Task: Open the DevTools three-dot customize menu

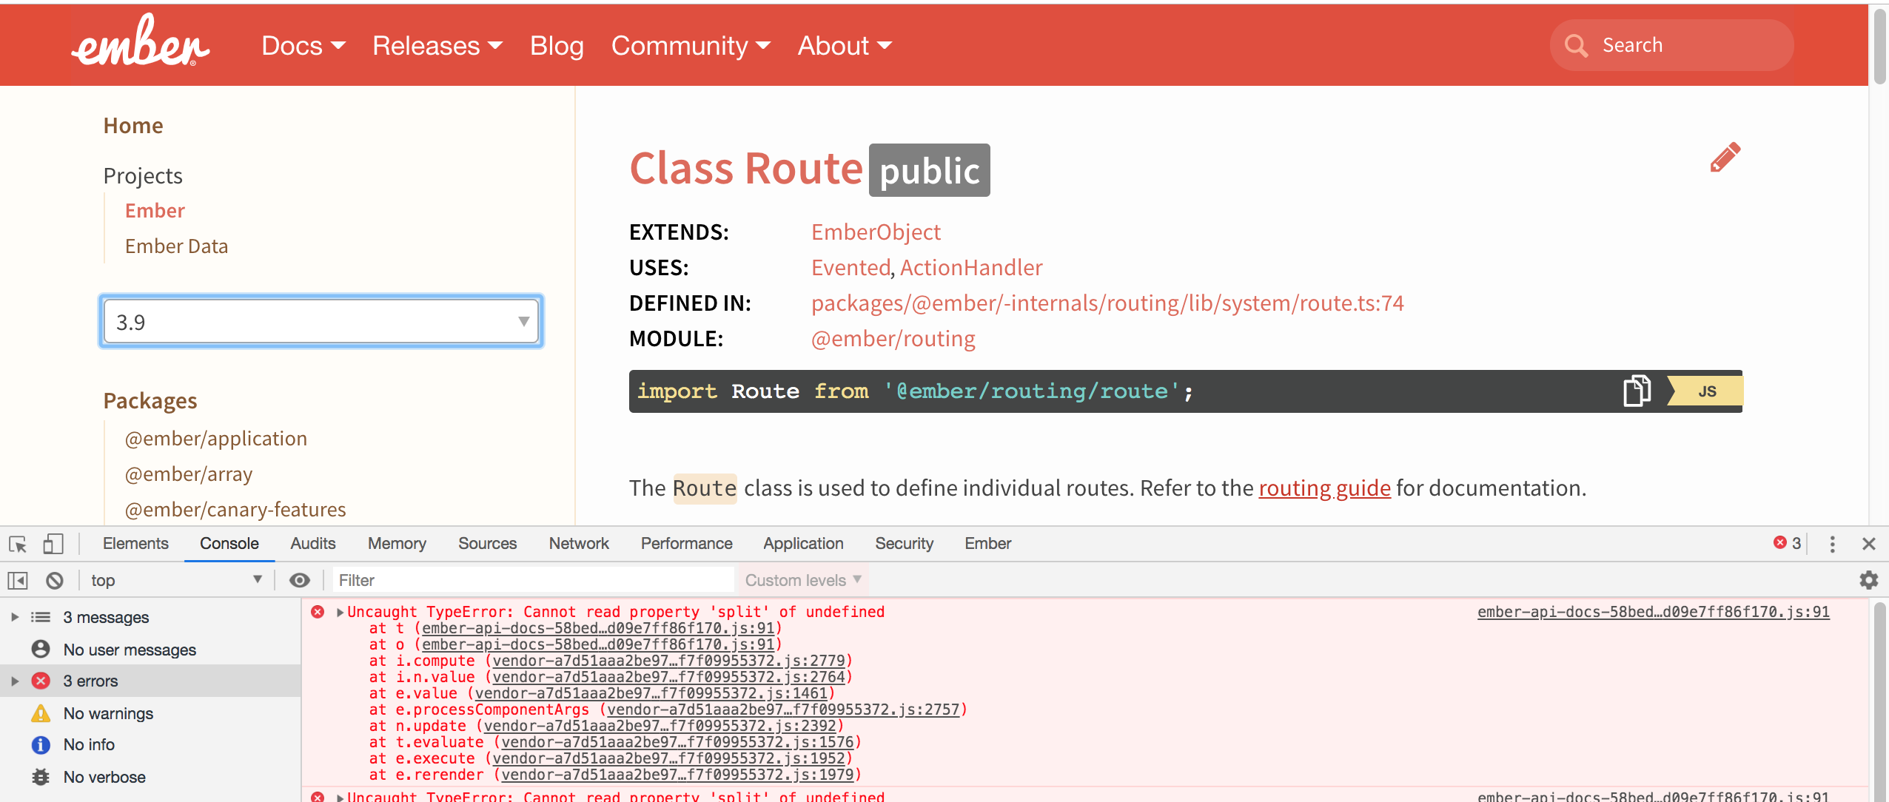Action: point(1832,545)
